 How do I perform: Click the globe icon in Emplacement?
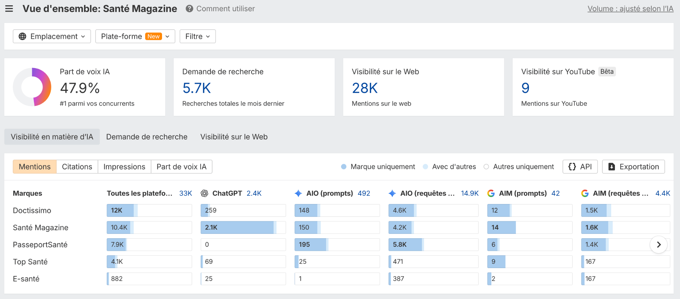tap(22, 36)
